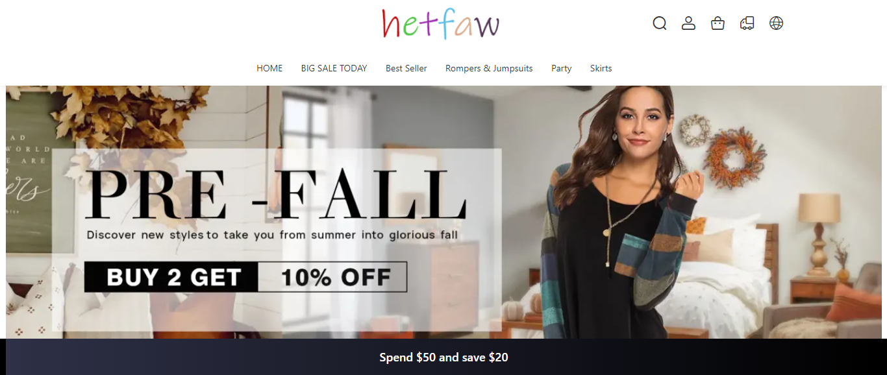887x375 pixels.
Task: Open Rompers & Jumpsuits category
Action: [x=489, y=68]
